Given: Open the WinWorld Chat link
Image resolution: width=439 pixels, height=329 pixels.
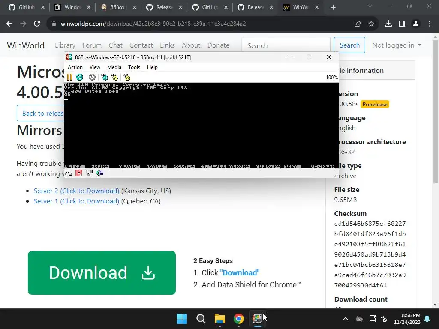Looking at the screenshot, I should pos(116,45).
